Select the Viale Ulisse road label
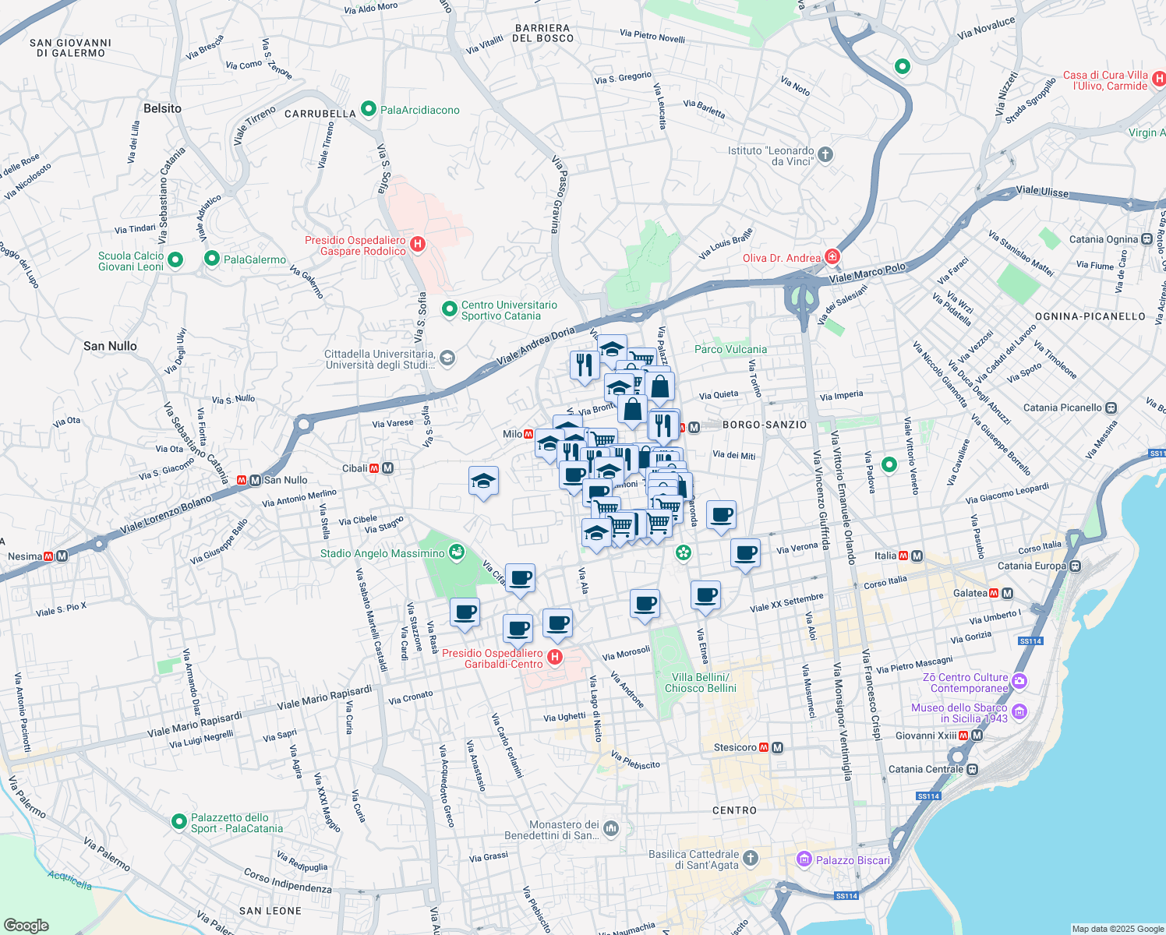The width and height of the screenshot is (1166, 935). (x=1042, y=191)
